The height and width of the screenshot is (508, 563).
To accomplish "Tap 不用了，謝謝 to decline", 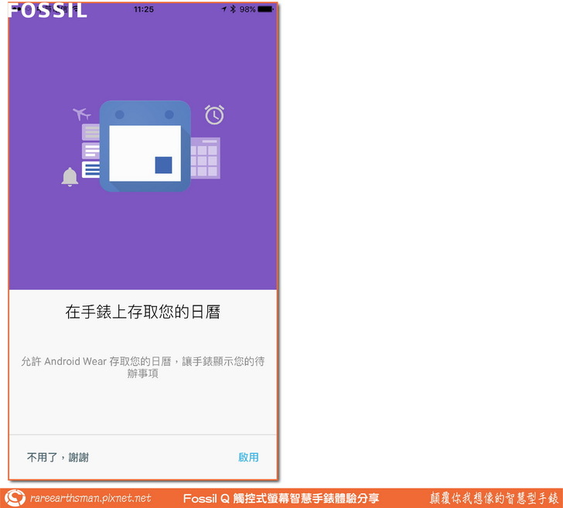I will (x=58, y=457).
